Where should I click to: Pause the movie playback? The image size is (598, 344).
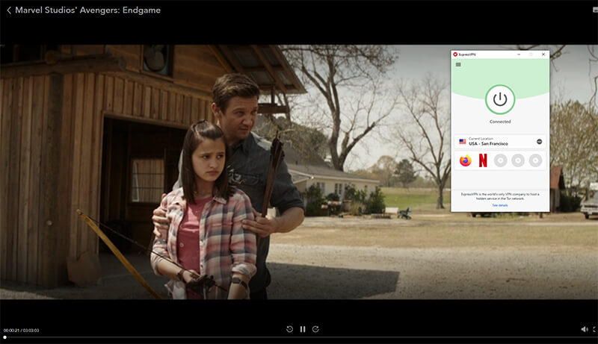pos(303,329)
